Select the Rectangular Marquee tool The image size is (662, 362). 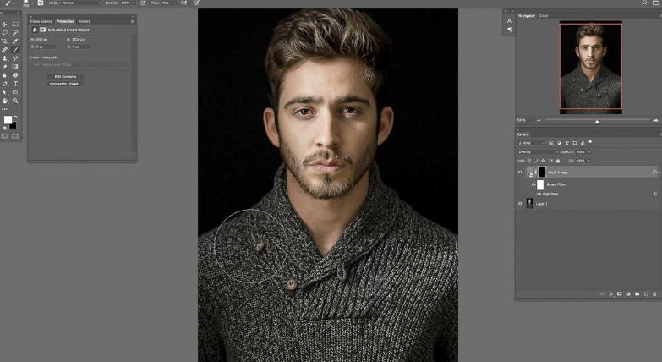15,25
